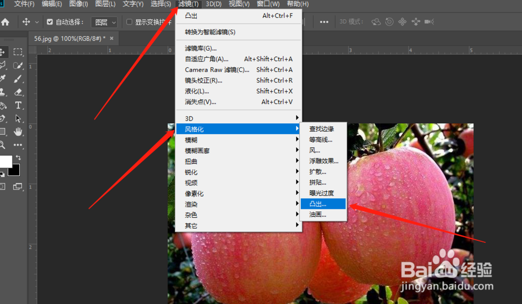Screen dimensions: 522x304
Task: Open Move tool preset picker chevron
Action: (x=37, y=22)
